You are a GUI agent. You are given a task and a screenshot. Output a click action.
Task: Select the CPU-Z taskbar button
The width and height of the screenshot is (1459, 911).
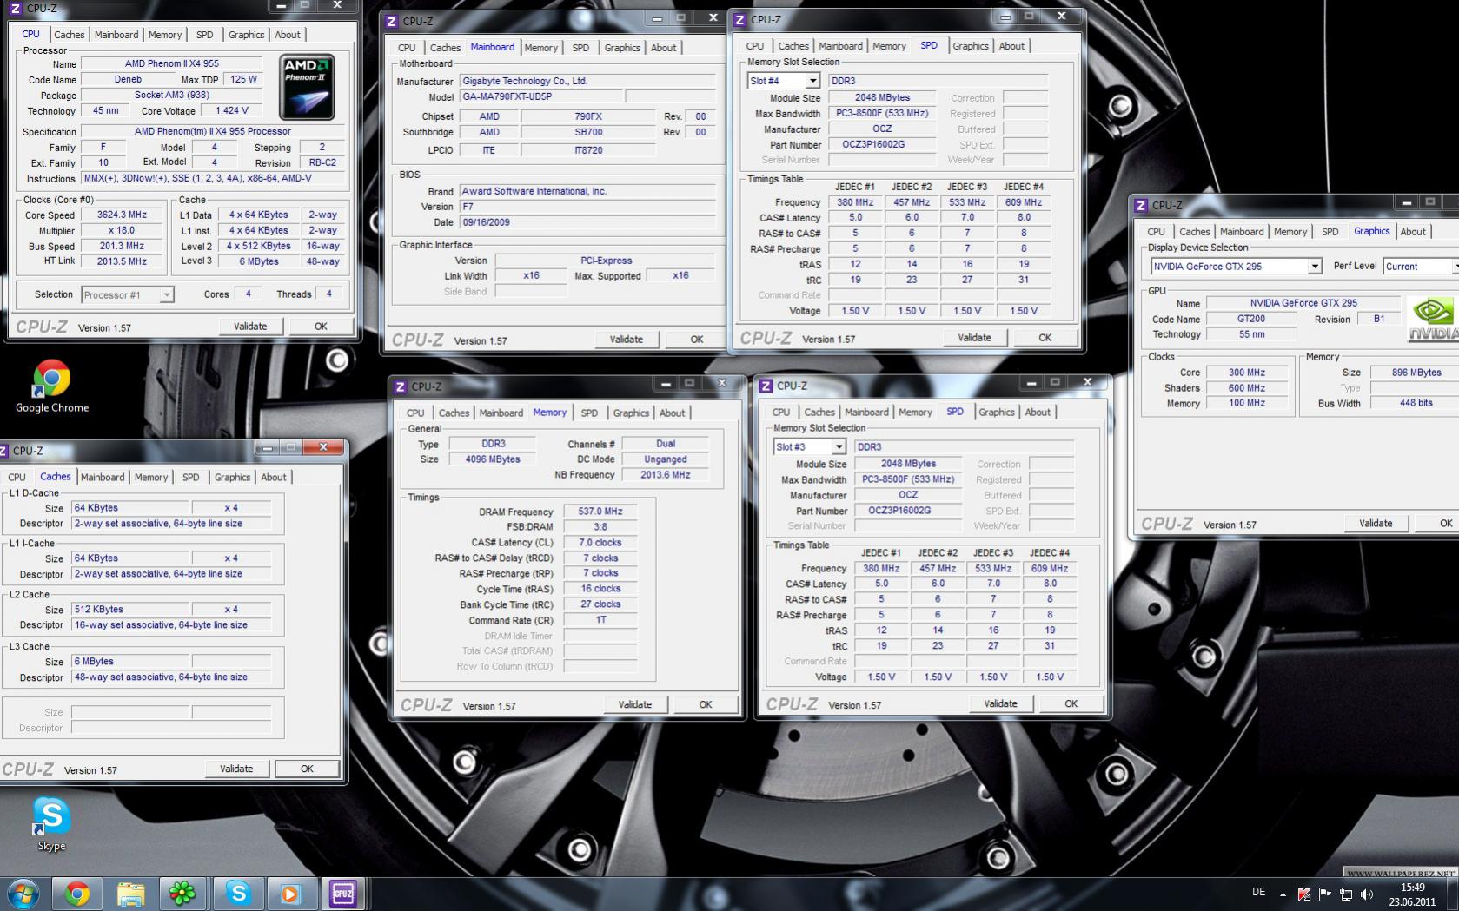click(343, 894)
